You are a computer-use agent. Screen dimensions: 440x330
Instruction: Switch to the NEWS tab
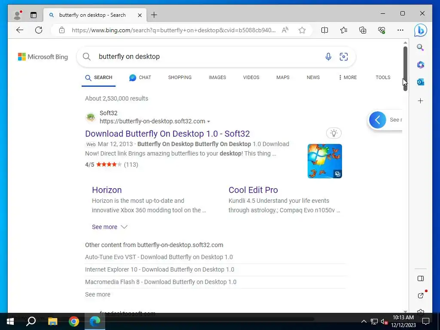coord(313,77)
